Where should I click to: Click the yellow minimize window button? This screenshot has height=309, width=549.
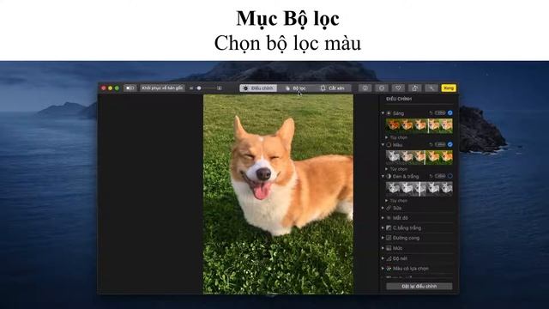[111, 88]
